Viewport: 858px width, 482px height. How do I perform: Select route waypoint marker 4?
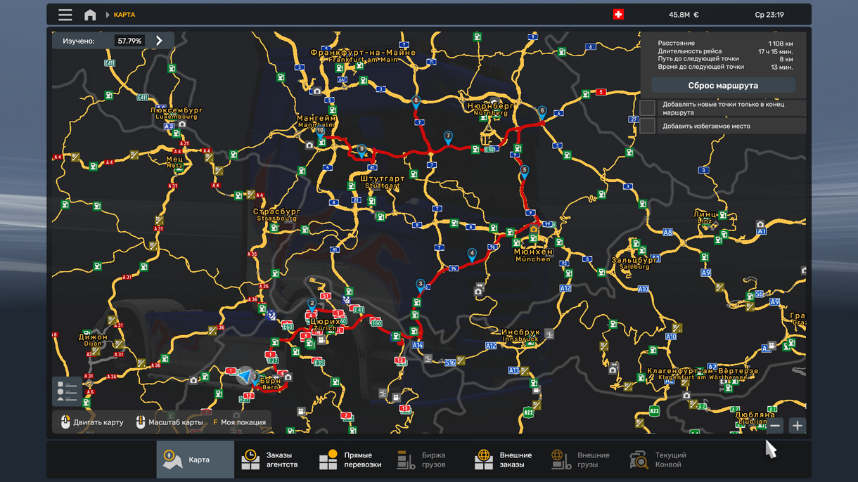pyautogui.click(x=472, y=254)
